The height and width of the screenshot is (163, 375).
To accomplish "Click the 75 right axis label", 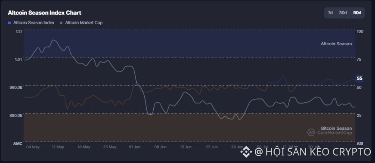I will (x=359, y=60).
